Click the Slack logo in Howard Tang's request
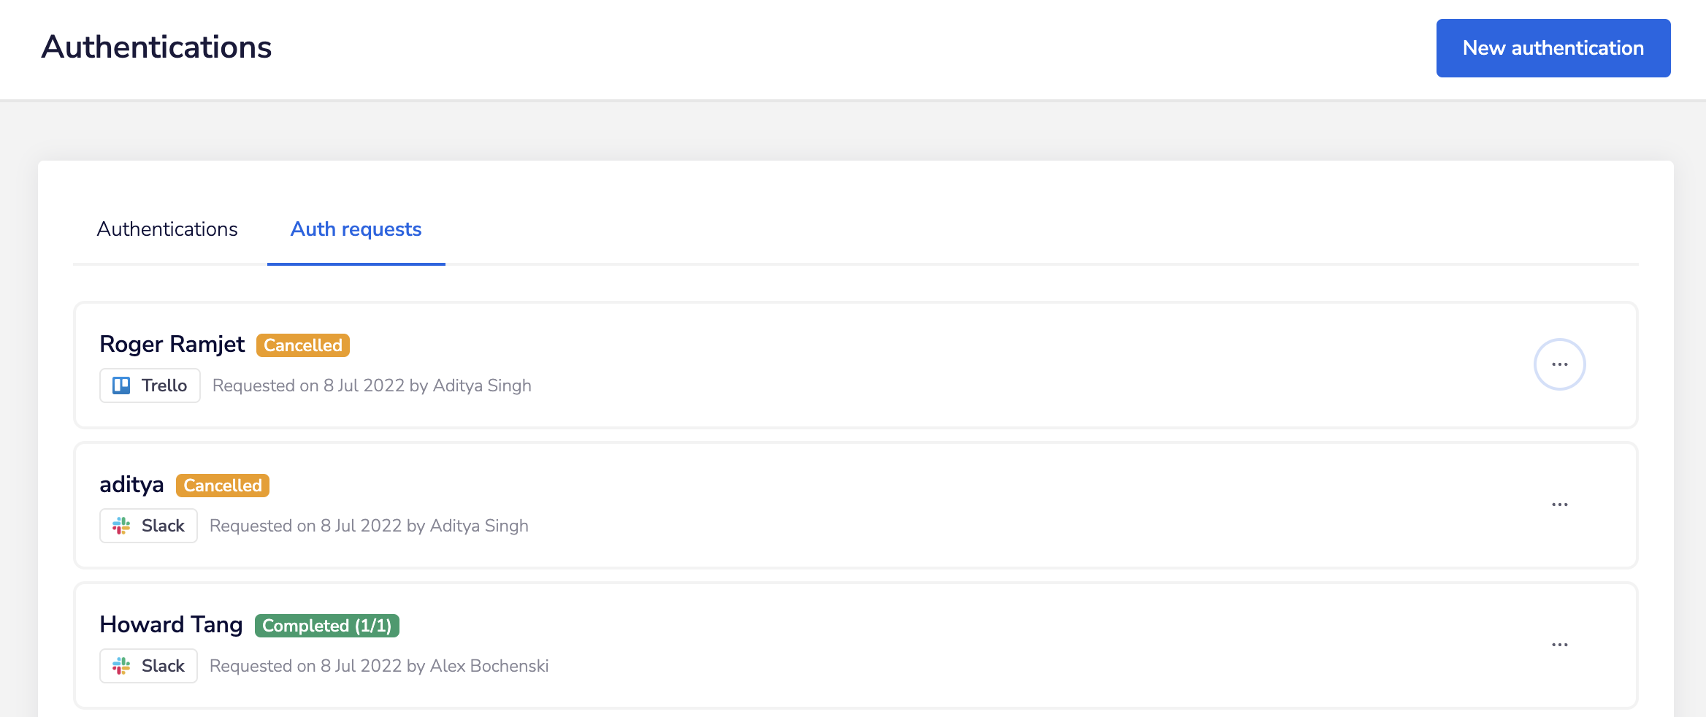 [121, 666]
